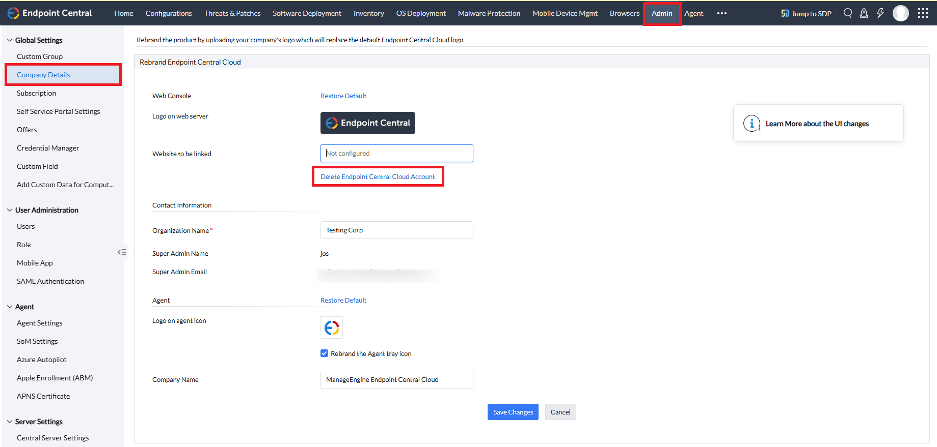The image size is (937, 447).
Task: Open the top navigation Agent tab
Action: (693, 13)
